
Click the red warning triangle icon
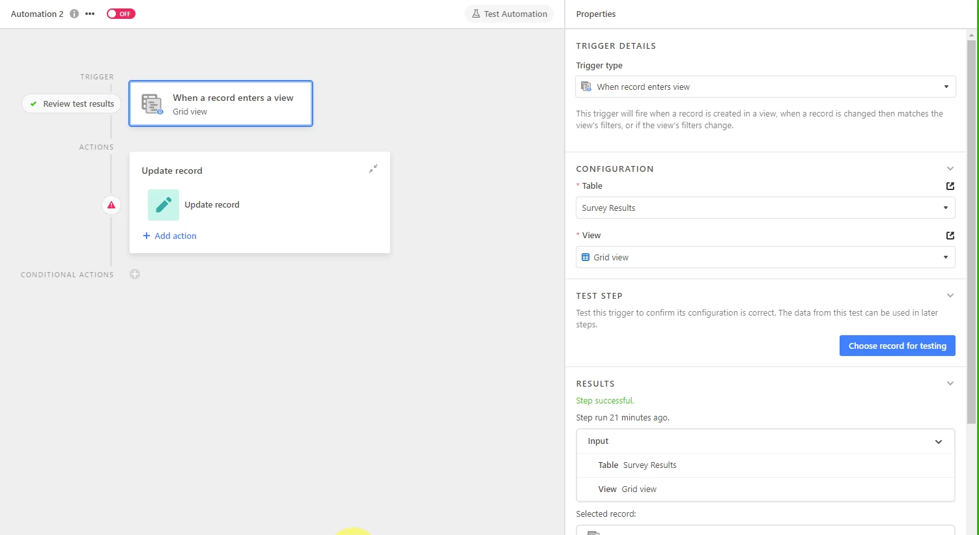pyautogui.click(x=111, y=205)
